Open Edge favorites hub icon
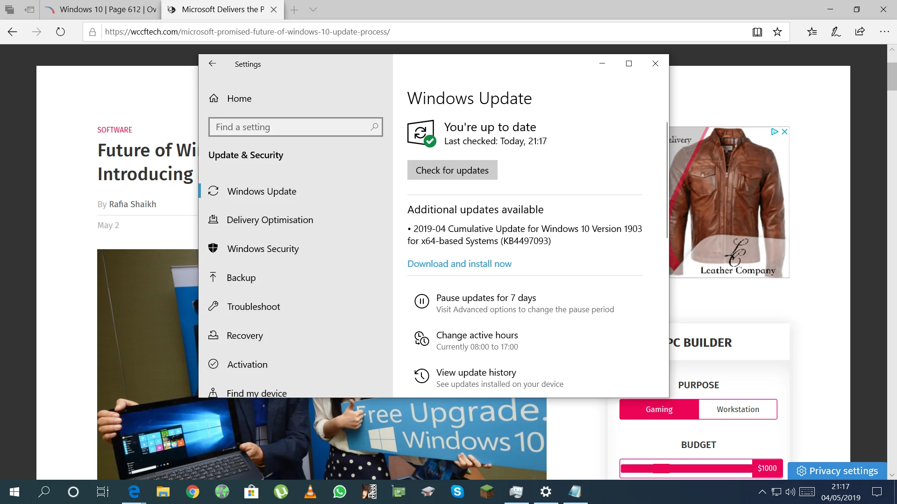This screenshot has width=897, height=504. [x=812, y=32]
